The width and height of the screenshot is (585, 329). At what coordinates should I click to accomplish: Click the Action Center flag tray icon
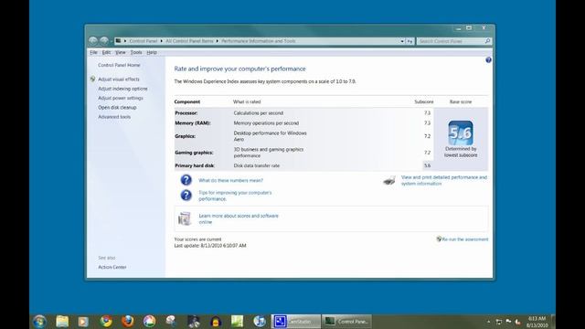(x=508, y=322)
